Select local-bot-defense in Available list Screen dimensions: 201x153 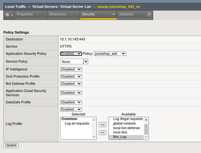tap(126, 128)
